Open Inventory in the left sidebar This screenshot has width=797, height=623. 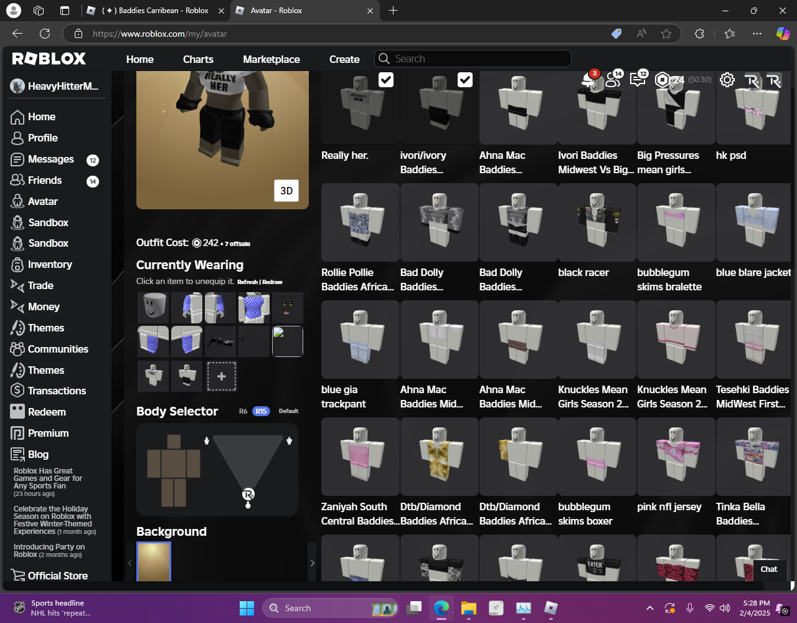click(50, 264)
